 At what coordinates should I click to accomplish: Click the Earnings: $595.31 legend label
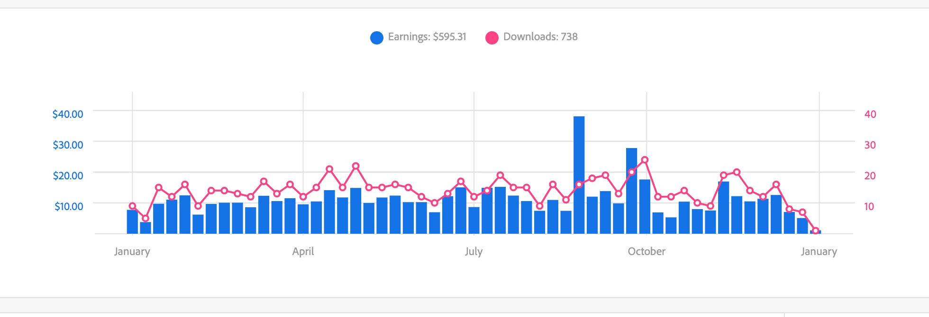pos(427,37)
